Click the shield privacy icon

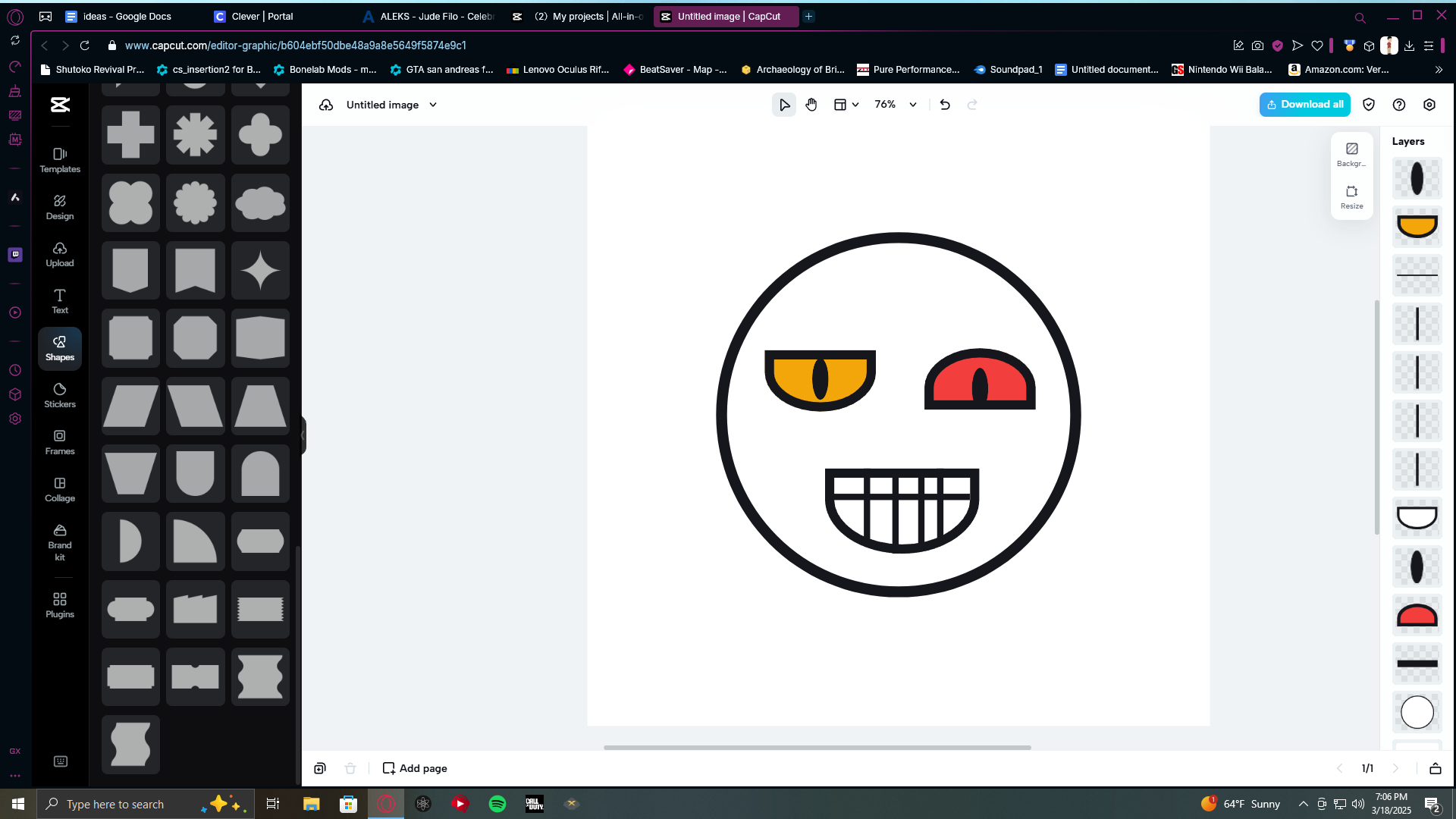[x=1369, y=105]
